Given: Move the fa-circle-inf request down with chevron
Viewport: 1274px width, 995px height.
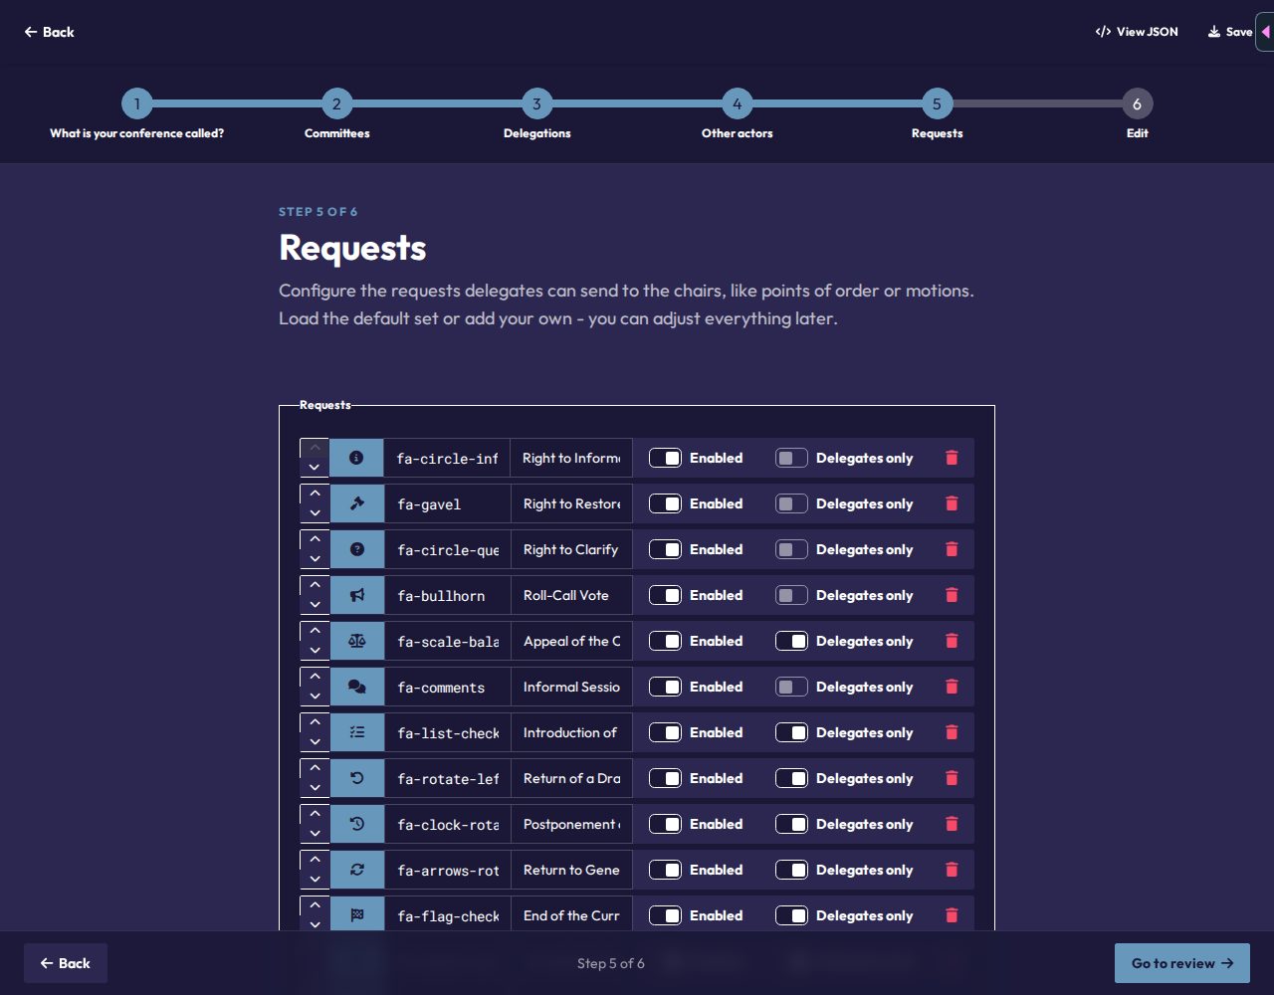Looking at the screenshot, I should pos(315,468).
